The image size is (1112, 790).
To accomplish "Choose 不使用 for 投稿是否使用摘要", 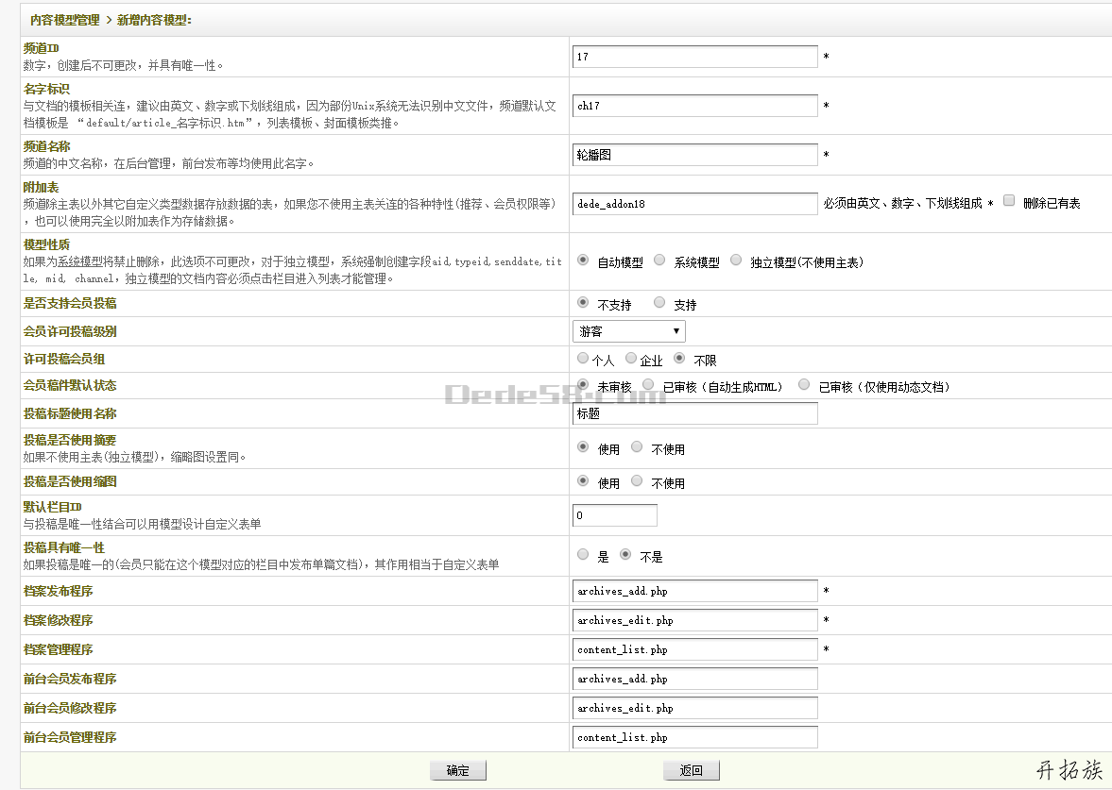I will pyautogui.click(x=637, y=446).
